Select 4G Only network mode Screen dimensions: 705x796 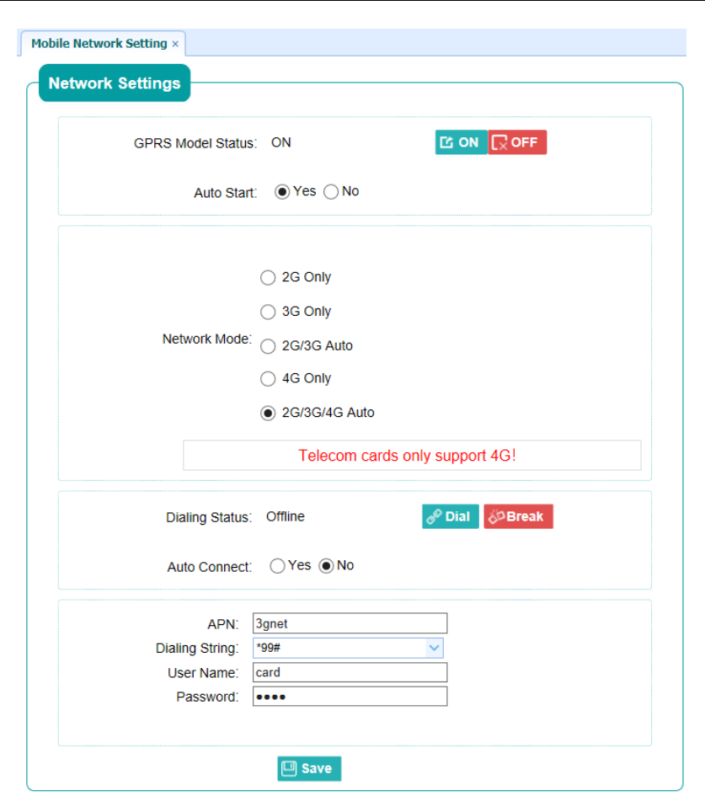coord(268,379)
